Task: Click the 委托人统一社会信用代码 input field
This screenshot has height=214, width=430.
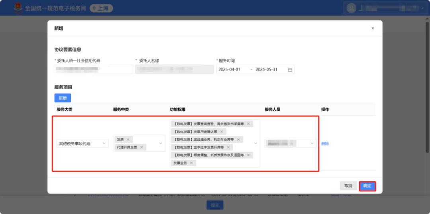Action: point(94,69)
